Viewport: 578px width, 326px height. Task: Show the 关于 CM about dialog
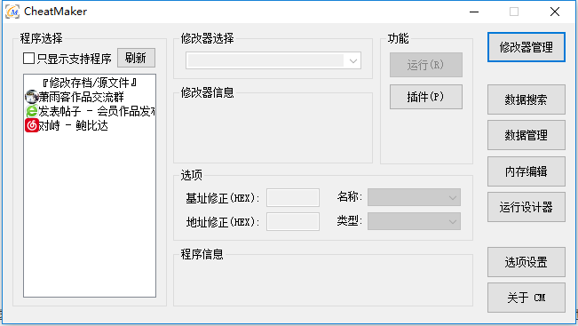pos(526,298)
